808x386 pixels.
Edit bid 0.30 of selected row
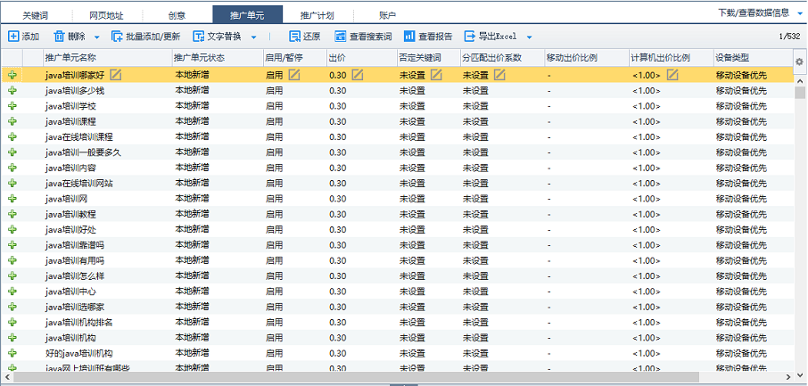(x=357, y=75)
